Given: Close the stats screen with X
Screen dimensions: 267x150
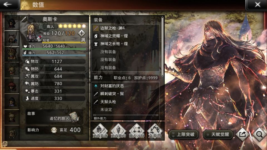Looking at the screenshot, I should (x=258, y=4).
